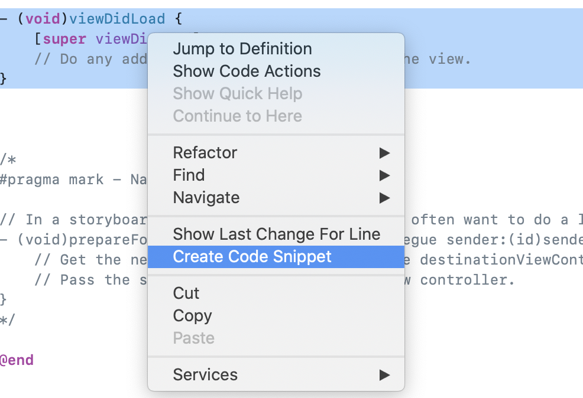This screenshot has height=398, width=583.
Task: Click the viewDidLoad method name in code
Action: point(117,18)
